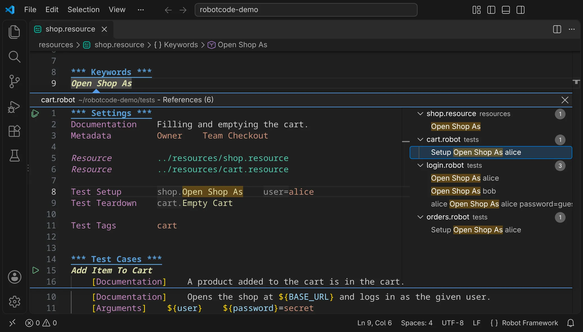Screen dimensions: 583x332
Task: Open the notifications bell
Action: pos(570,323)
